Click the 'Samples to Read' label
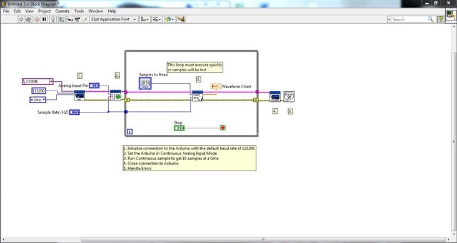The image size is (457, 243). (x=153, y=74)
